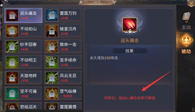Click the 效果 effect section header
The height and width of the screenshot is (112, 195).
pyautogui.click(x=129, y=51)
